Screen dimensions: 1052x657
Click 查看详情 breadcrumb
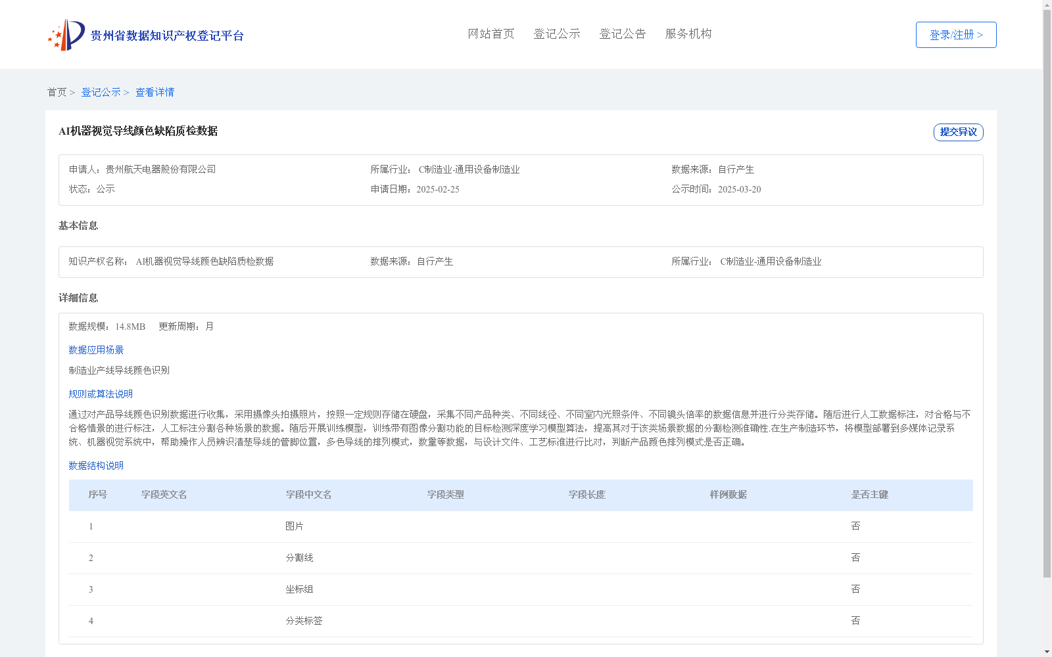(155, 92)
